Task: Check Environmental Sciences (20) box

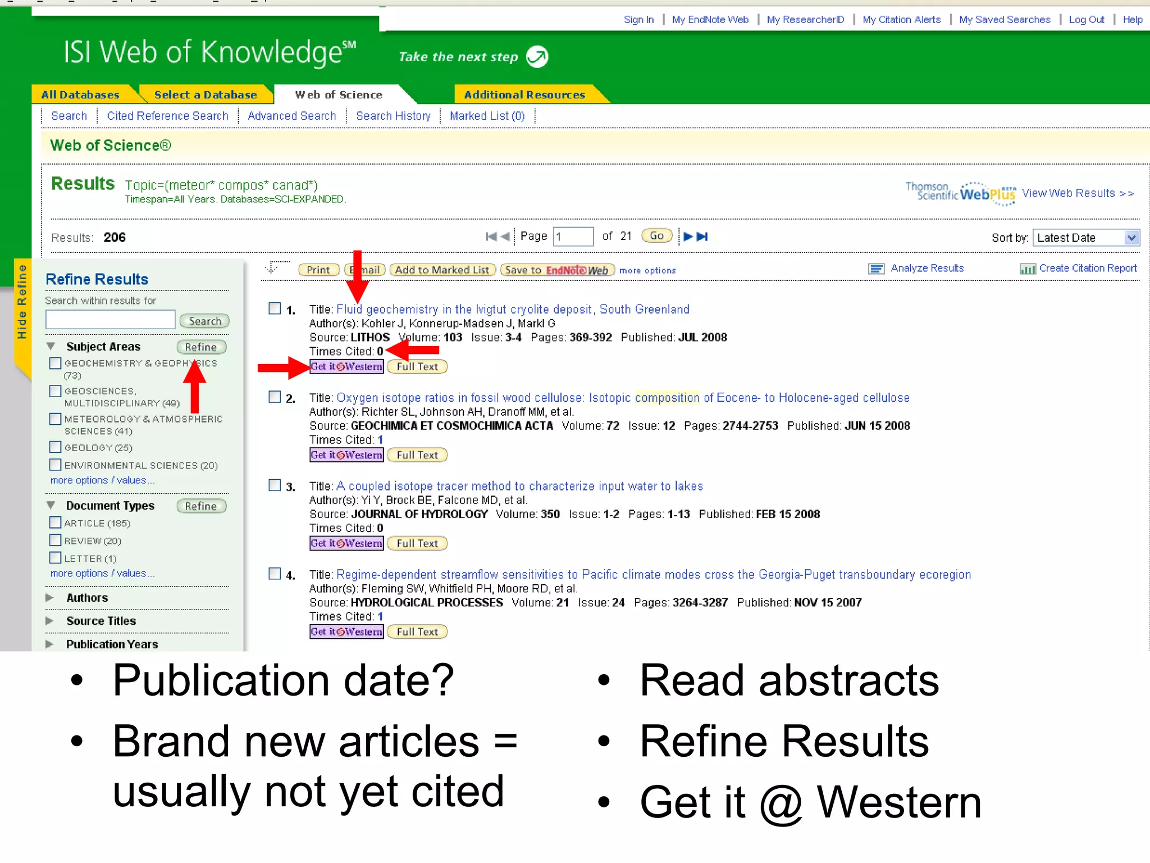Action: [x=55, y=465]
